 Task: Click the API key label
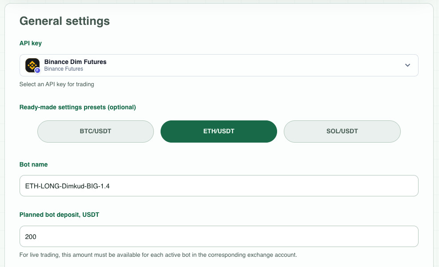pyautogui.click(x=31, y=44)
